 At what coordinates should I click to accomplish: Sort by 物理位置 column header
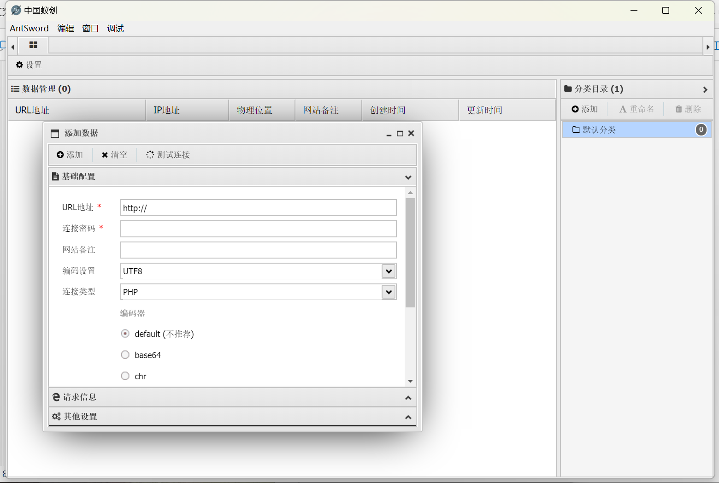[x=262, y=110]
